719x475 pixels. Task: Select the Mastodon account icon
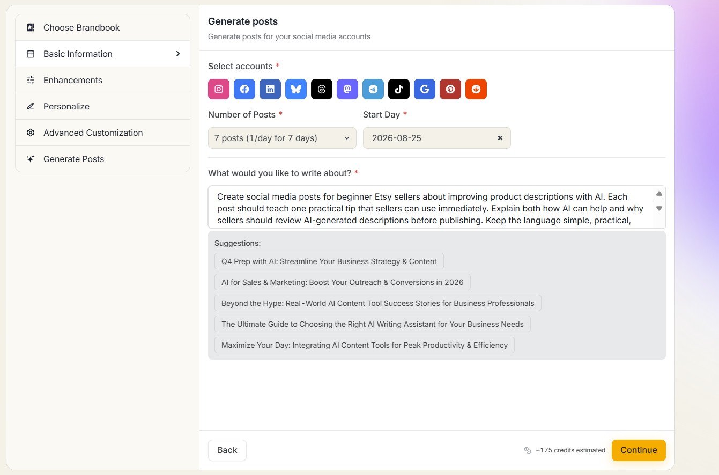click(x=347, y=89)
